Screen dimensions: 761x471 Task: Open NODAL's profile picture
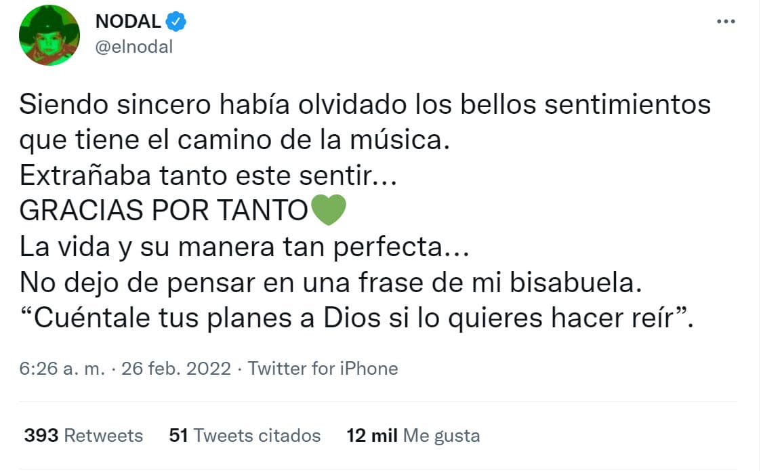pos(49,35)
